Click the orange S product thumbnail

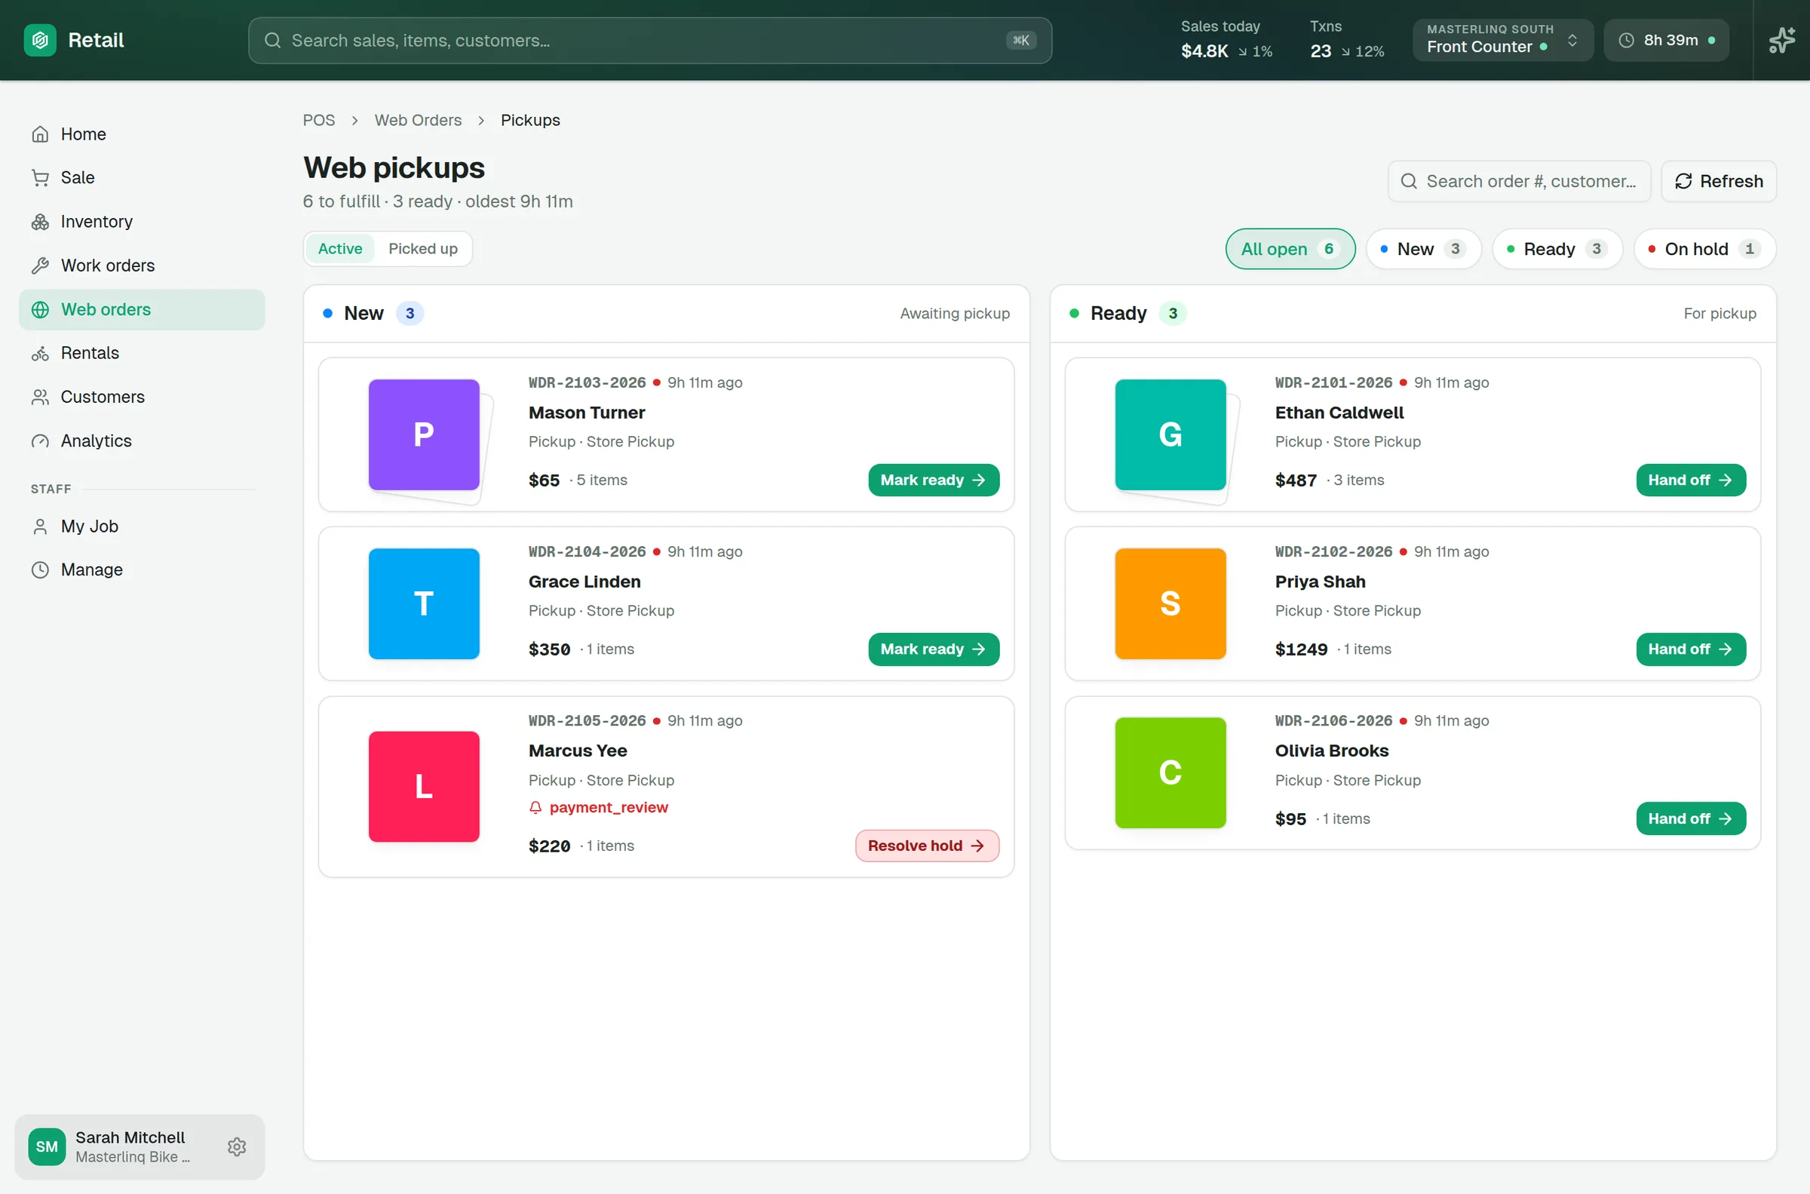1170,604
